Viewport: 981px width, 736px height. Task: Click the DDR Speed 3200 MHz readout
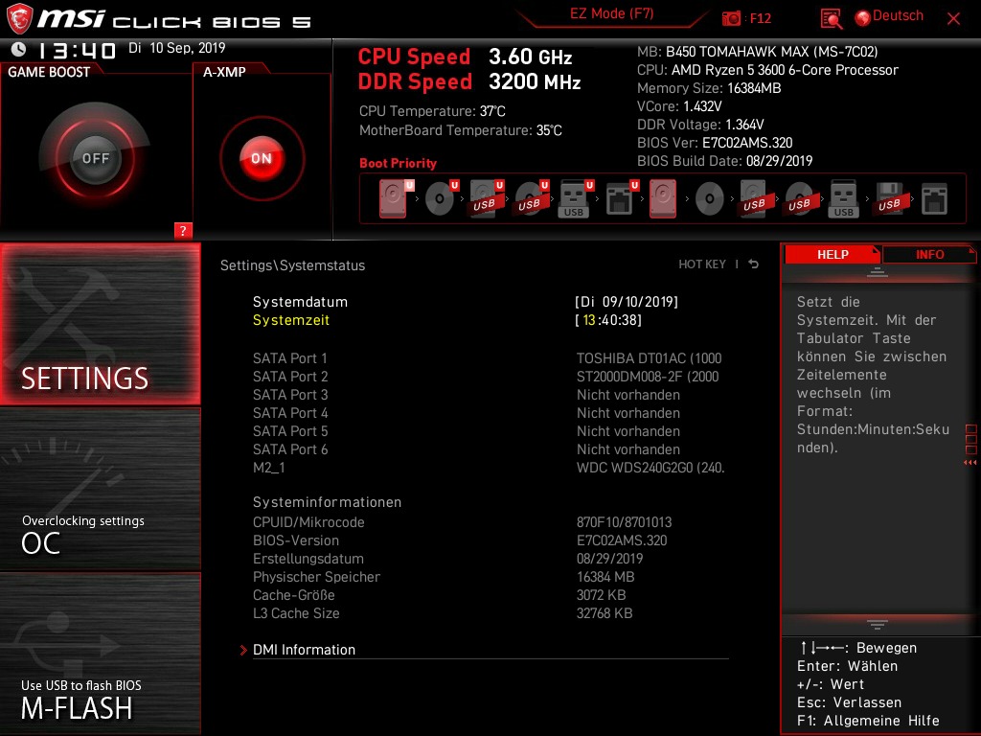469,81
